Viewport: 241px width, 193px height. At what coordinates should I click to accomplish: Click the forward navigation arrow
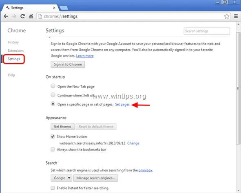14,16
